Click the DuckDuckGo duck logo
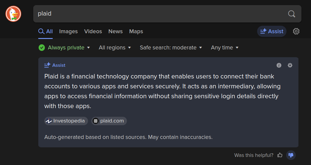Image resolution: width=311 pixels, height=165 pixels. [x=13, y=14]
